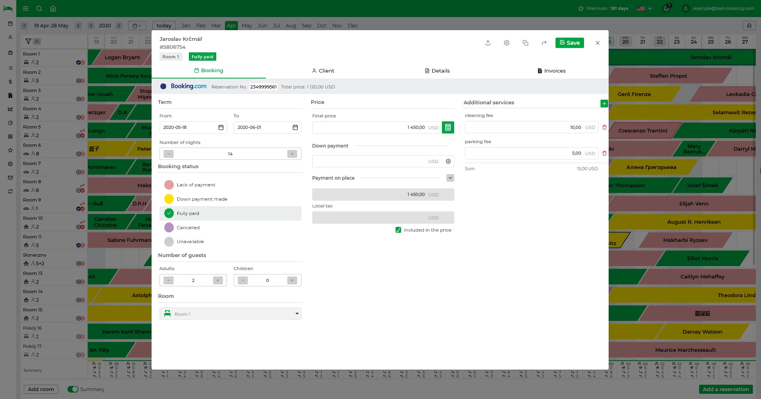The width and height of the screenshot is (761, 399).
Task: Add a new additional service
Action: 604,104
